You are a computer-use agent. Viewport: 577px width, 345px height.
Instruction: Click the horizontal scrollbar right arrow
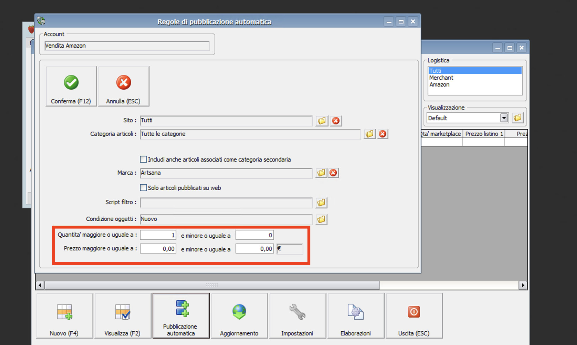[x=523, y=285]
